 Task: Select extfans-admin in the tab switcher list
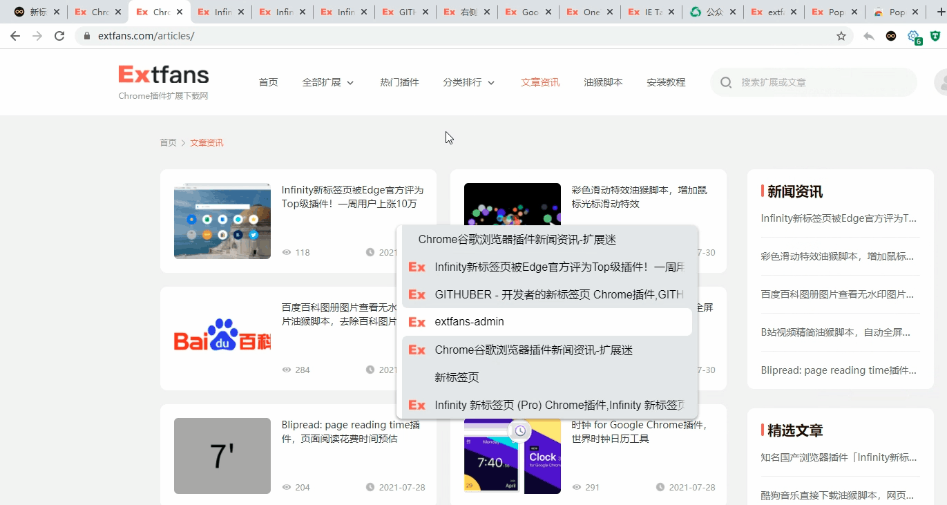[x=547, y=322]
